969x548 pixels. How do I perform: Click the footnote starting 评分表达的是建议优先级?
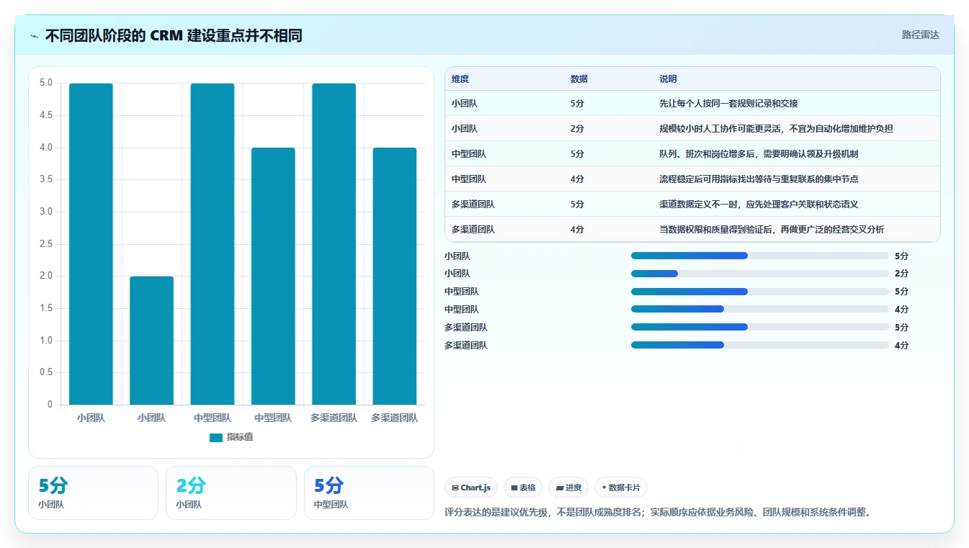[659, 513]
